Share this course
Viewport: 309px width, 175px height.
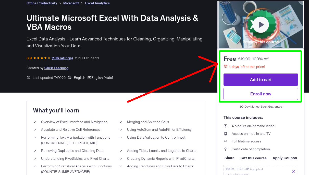pyautogui.click(x=229, y=158)
